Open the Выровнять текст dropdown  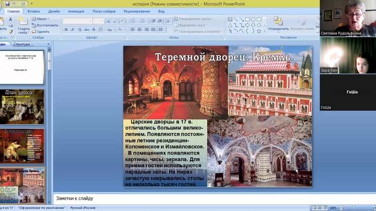pyautogui.click(x=190, y=25)
